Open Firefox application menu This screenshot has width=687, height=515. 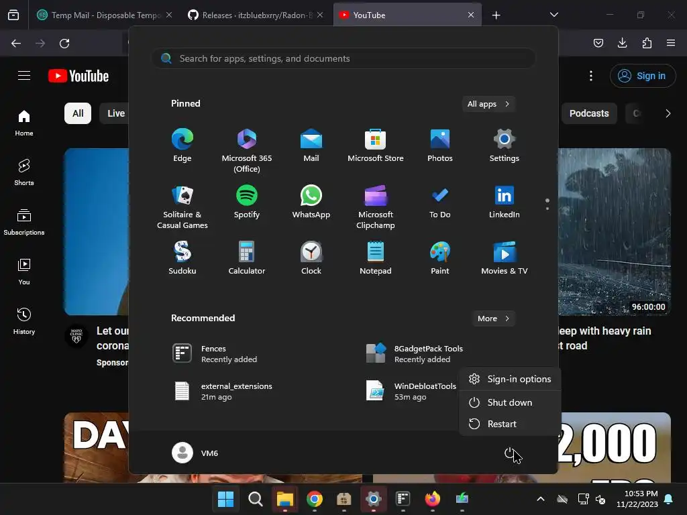pyautogui.click(x=671, y=43)
